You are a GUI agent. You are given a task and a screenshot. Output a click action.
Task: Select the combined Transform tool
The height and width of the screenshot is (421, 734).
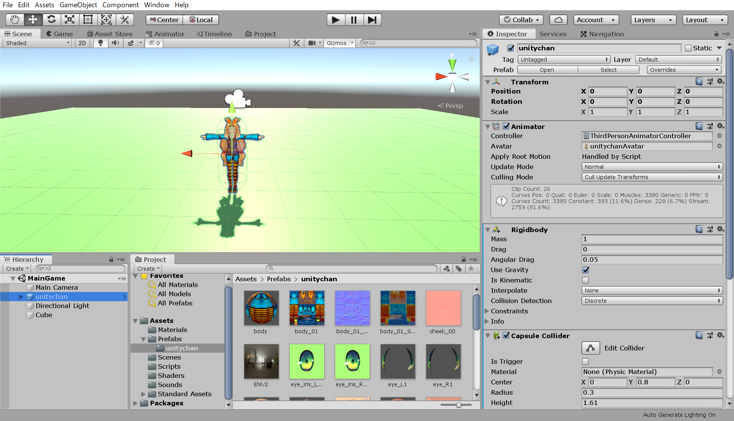[x=106, y=20]
